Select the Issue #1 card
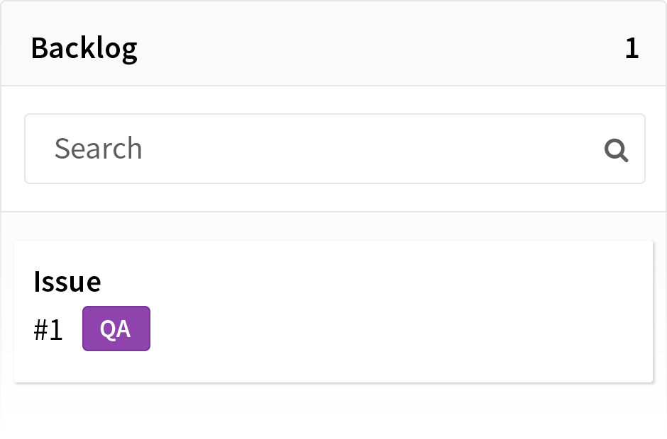The width and height of the screenshot is (667, 439). point(333,312)
